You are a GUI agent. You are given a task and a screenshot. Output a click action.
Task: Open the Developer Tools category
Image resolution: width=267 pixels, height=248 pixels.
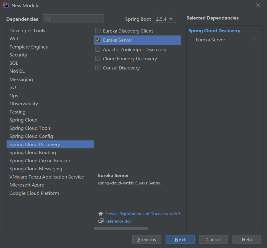[27, 31]
